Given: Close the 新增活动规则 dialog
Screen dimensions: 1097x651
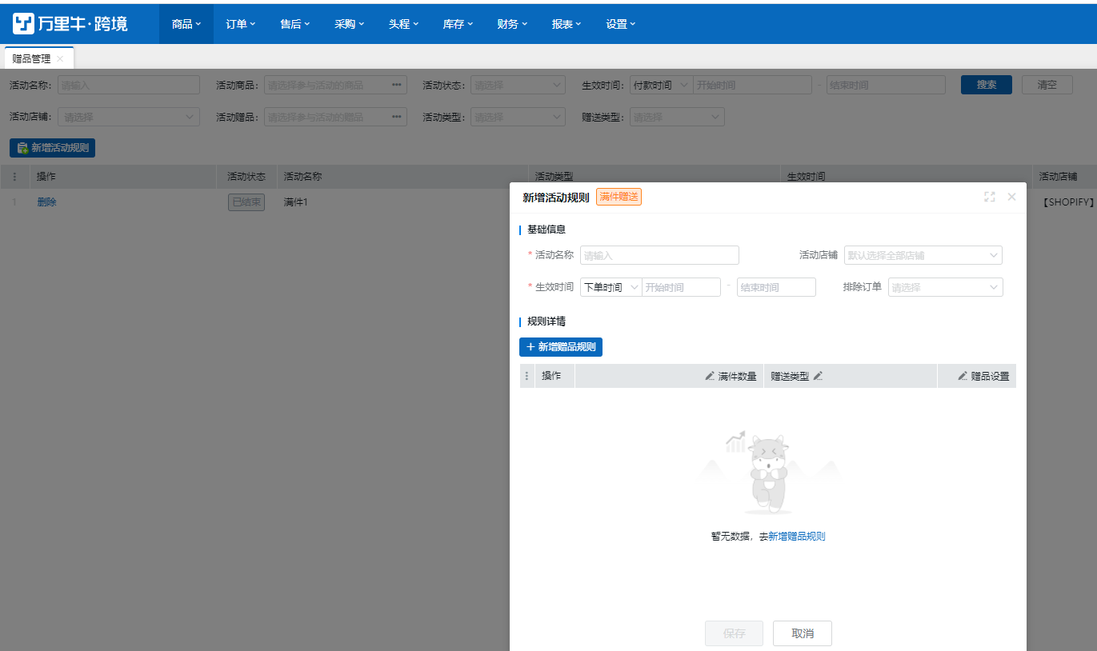Looking at the screenshot, I should click(1011, 197).
